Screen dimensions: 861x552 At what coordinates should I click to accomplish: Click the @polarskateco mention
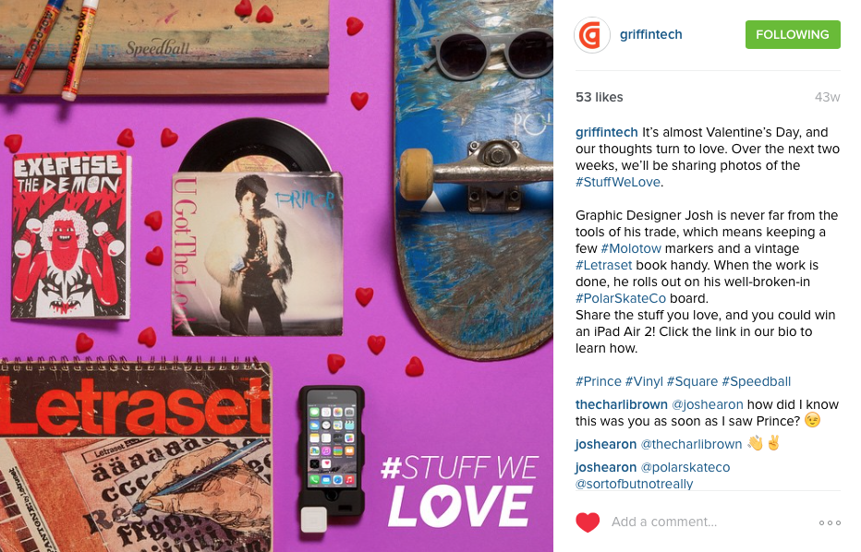tap(685, 467)
